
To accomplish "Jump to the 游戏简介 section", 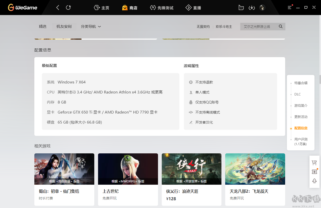I will coord(301,106).
